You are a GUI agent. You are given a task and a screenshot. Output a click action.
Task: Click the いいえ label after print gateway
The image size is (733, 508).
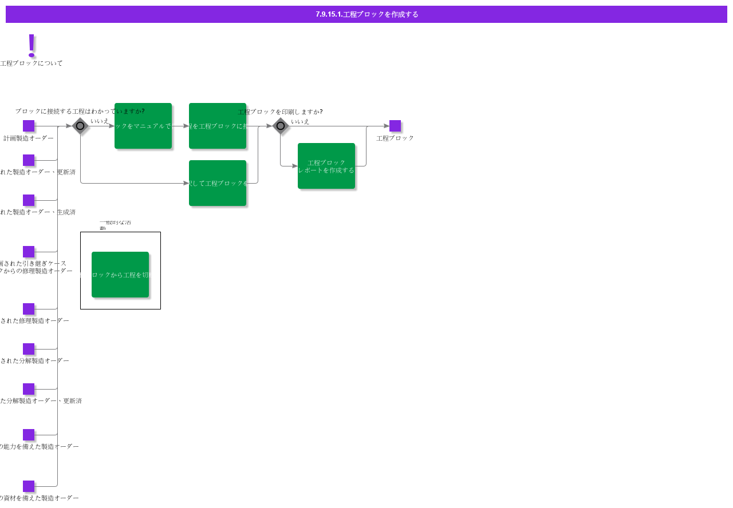(x=300, y=122)
